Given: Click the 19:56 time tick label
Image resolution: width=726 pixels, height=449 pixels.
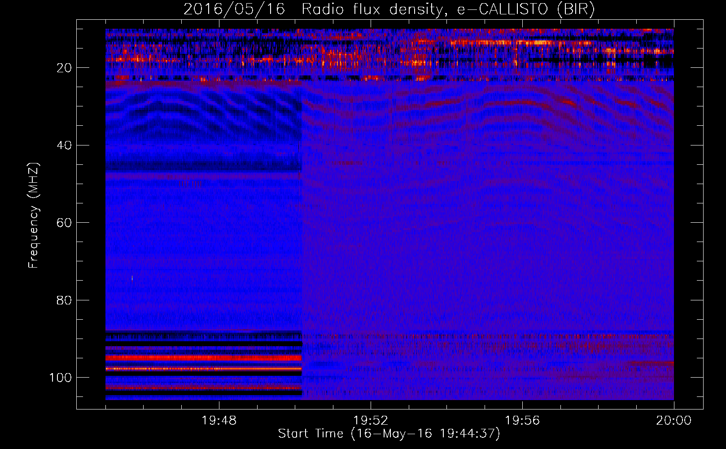Looking at the screenshot, I should pos(522,421).
